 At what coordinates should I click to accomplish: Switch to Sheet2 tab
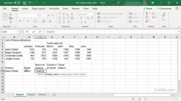coord(31,95)
